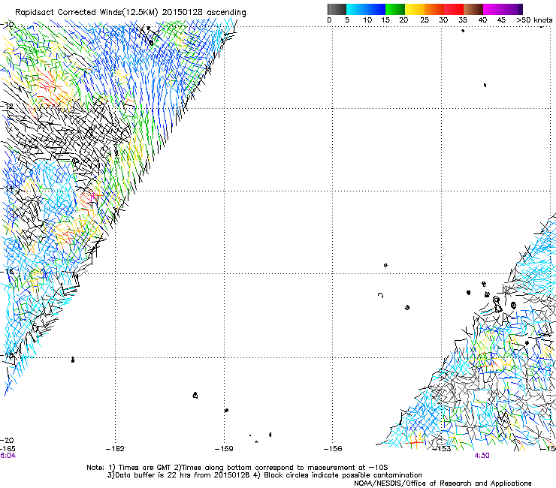Screen dimensions: 556x488
Task: Click the '45' legend scale label
Action: tap(501, 20)
